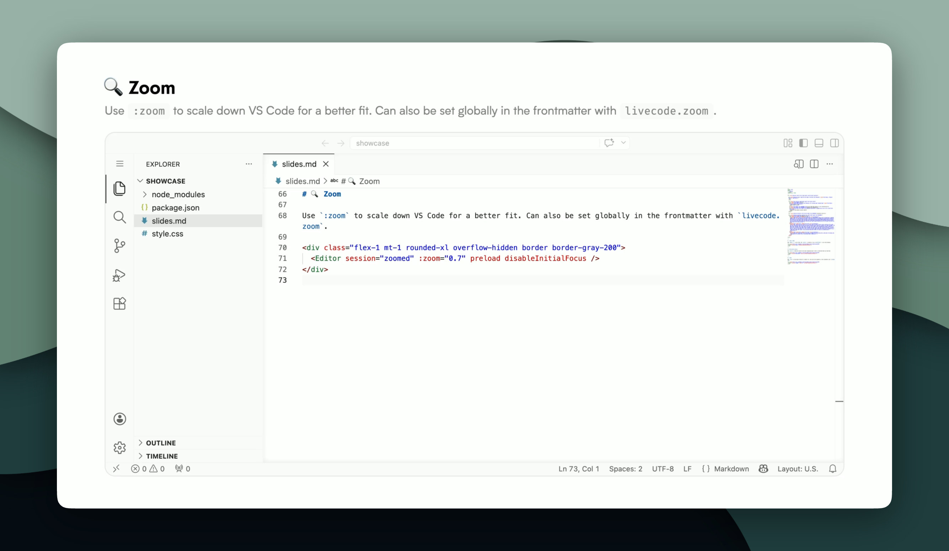The height and width of the screenshot is (551, 949).
Task: Click the Accounts icon
Action: coord(120,419)
